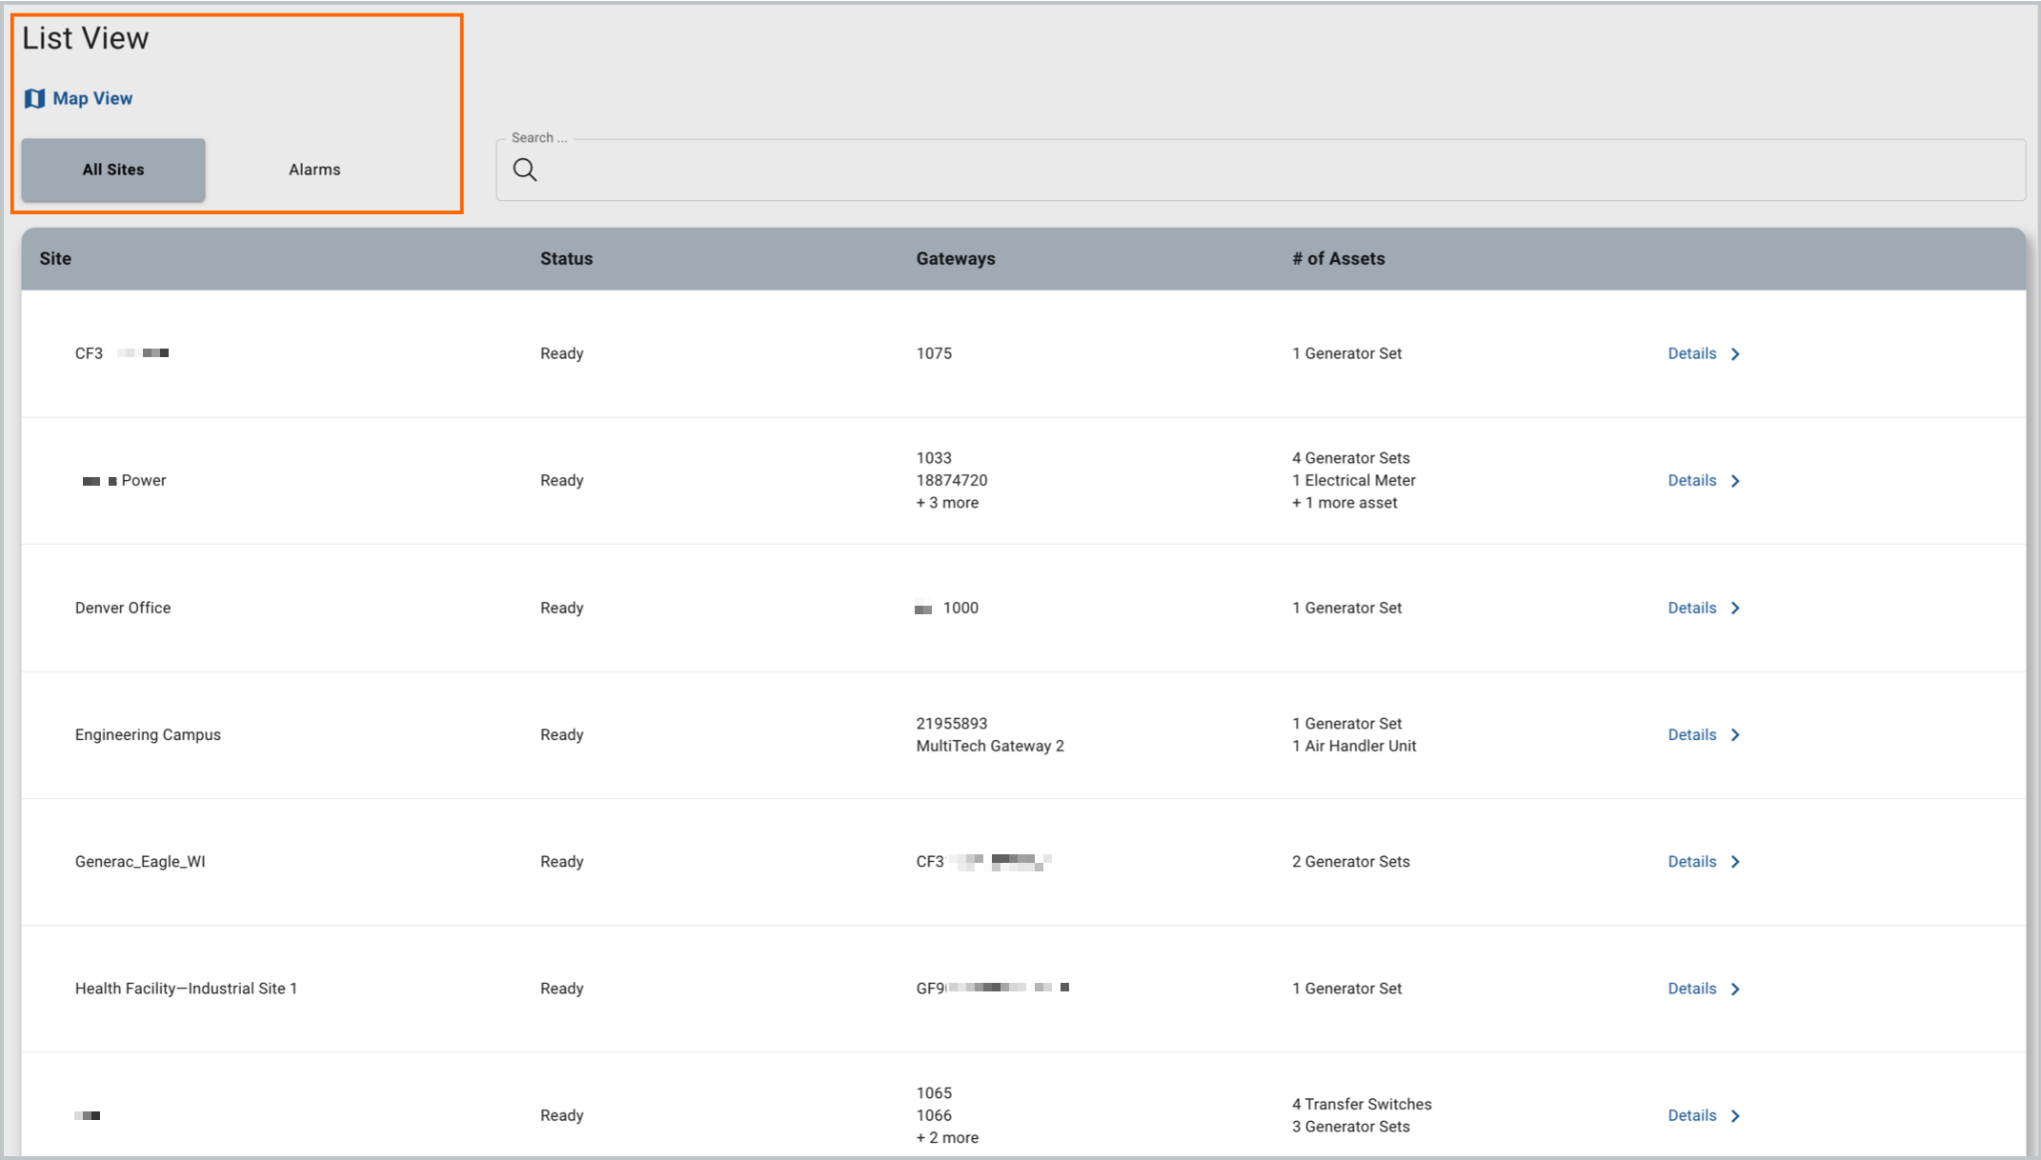Click the chevron beside CF3 site Details
Viewport: 2041px width, 1160px height.
tap(1735, 353)
